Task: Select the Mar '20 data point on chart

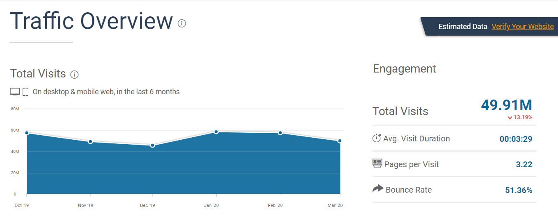Action: pos(340,141)
